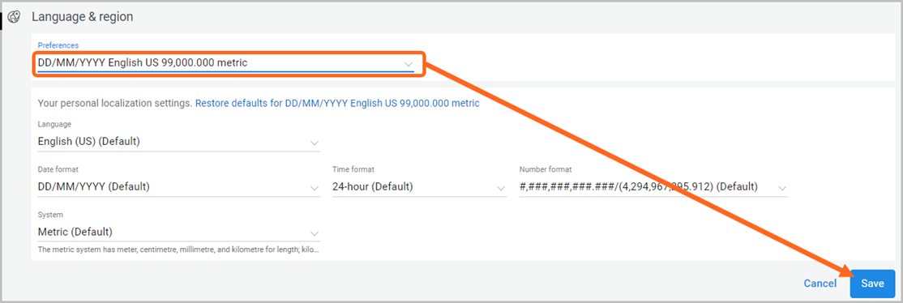The height and width of the screenshot is (303, 903).
Task: Click the chevron of the System field
Action: [x=315, y=233]
